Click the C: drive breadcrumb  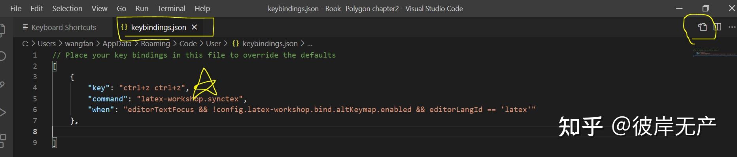(25, 43)
